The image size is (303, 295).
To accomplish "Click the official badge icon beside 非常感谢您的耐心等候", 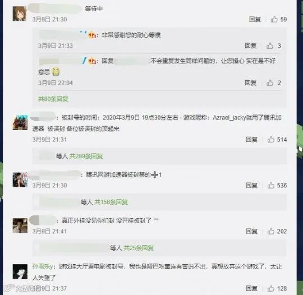I will coord(93,35).
